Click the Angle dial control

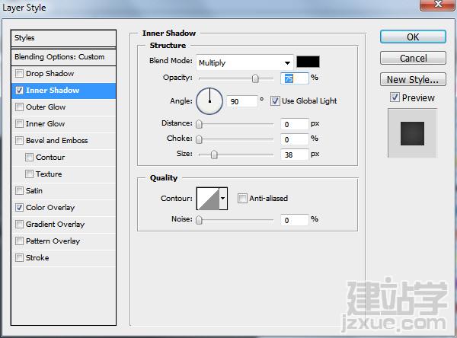pos(209,101)
